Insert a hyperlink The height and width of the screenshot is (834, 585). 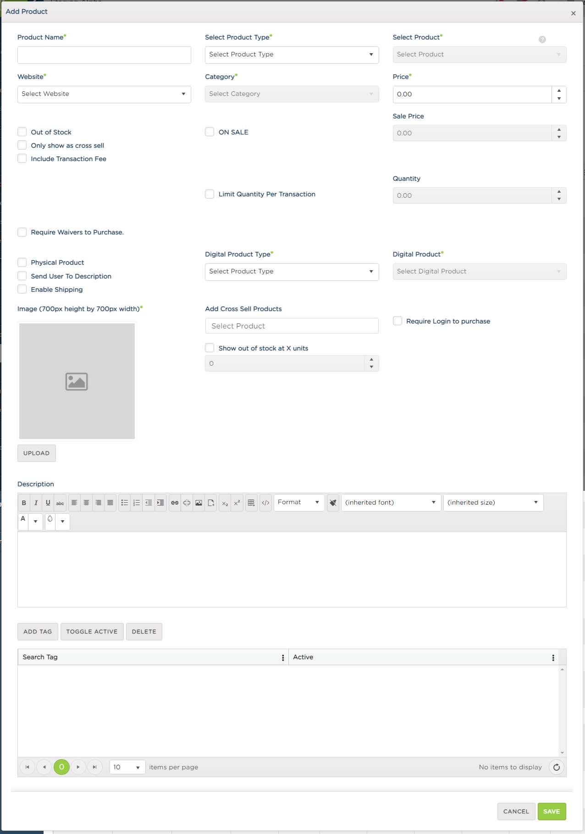[x=175, y=503]
